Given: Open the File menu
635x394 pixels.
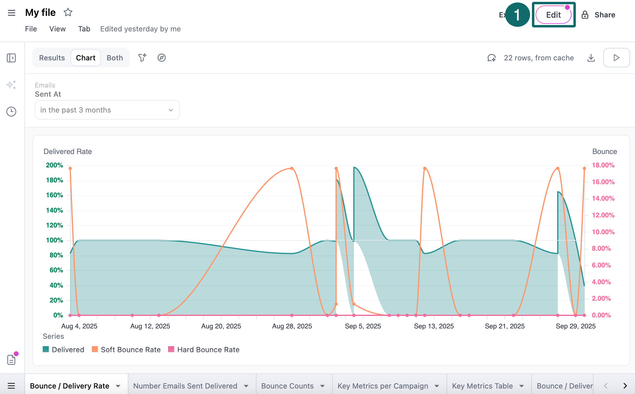Looking at the screenshot, I should (31, 29).
